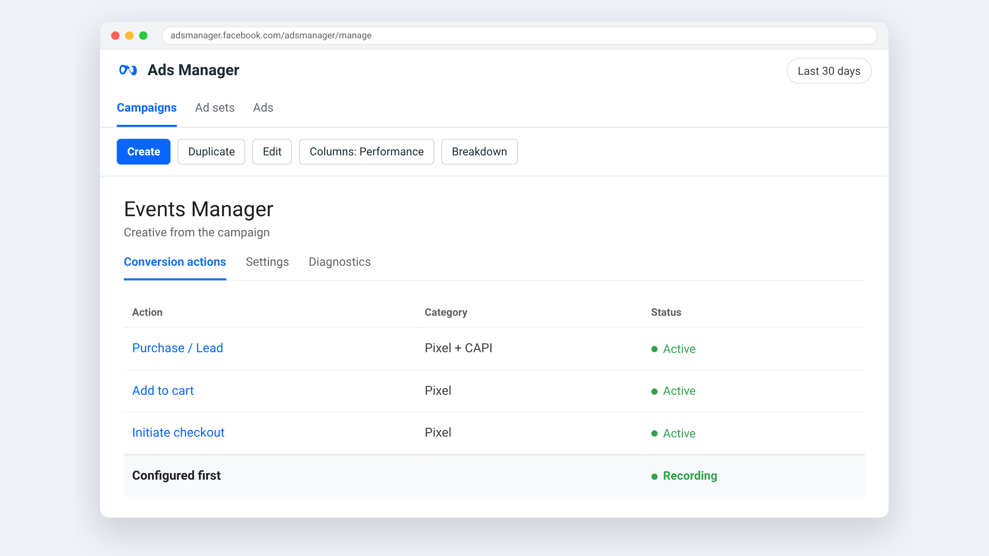Image resolution: width=989 pixels, height=556 pixels.
Task: Go to the Settings tab
Action: [x=267, y=262]
